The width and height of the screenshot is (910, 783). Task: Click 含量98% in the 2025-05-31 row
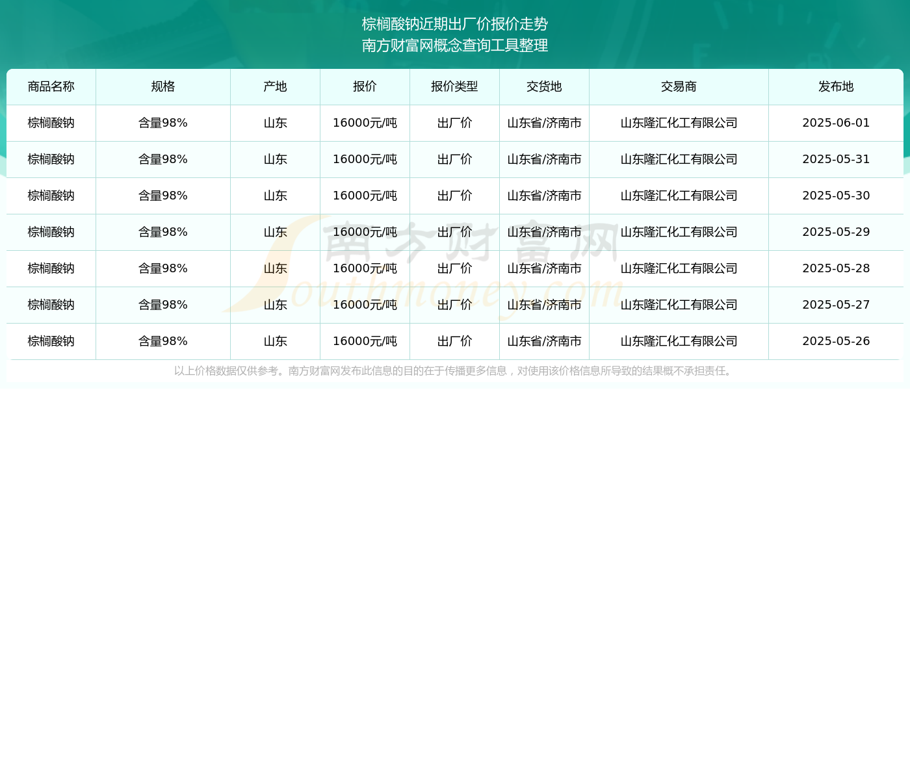point(163,159)
